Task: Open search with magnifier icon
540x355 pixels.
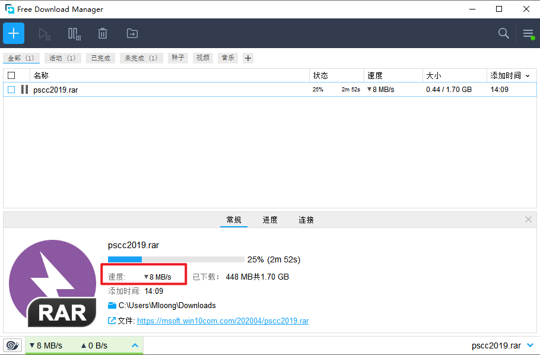Action: pos(503,33)
